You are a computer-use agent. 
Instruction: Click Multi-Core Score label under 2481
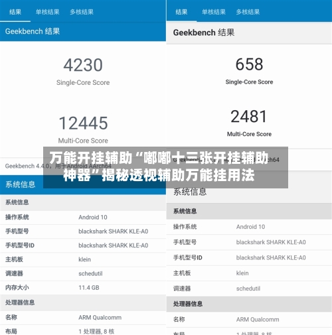pos(249,134)
